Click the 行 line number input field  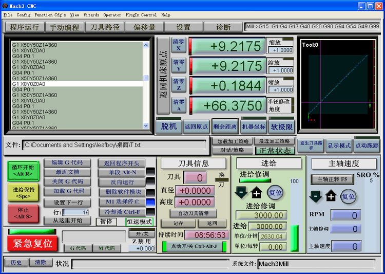coord(75,212)
